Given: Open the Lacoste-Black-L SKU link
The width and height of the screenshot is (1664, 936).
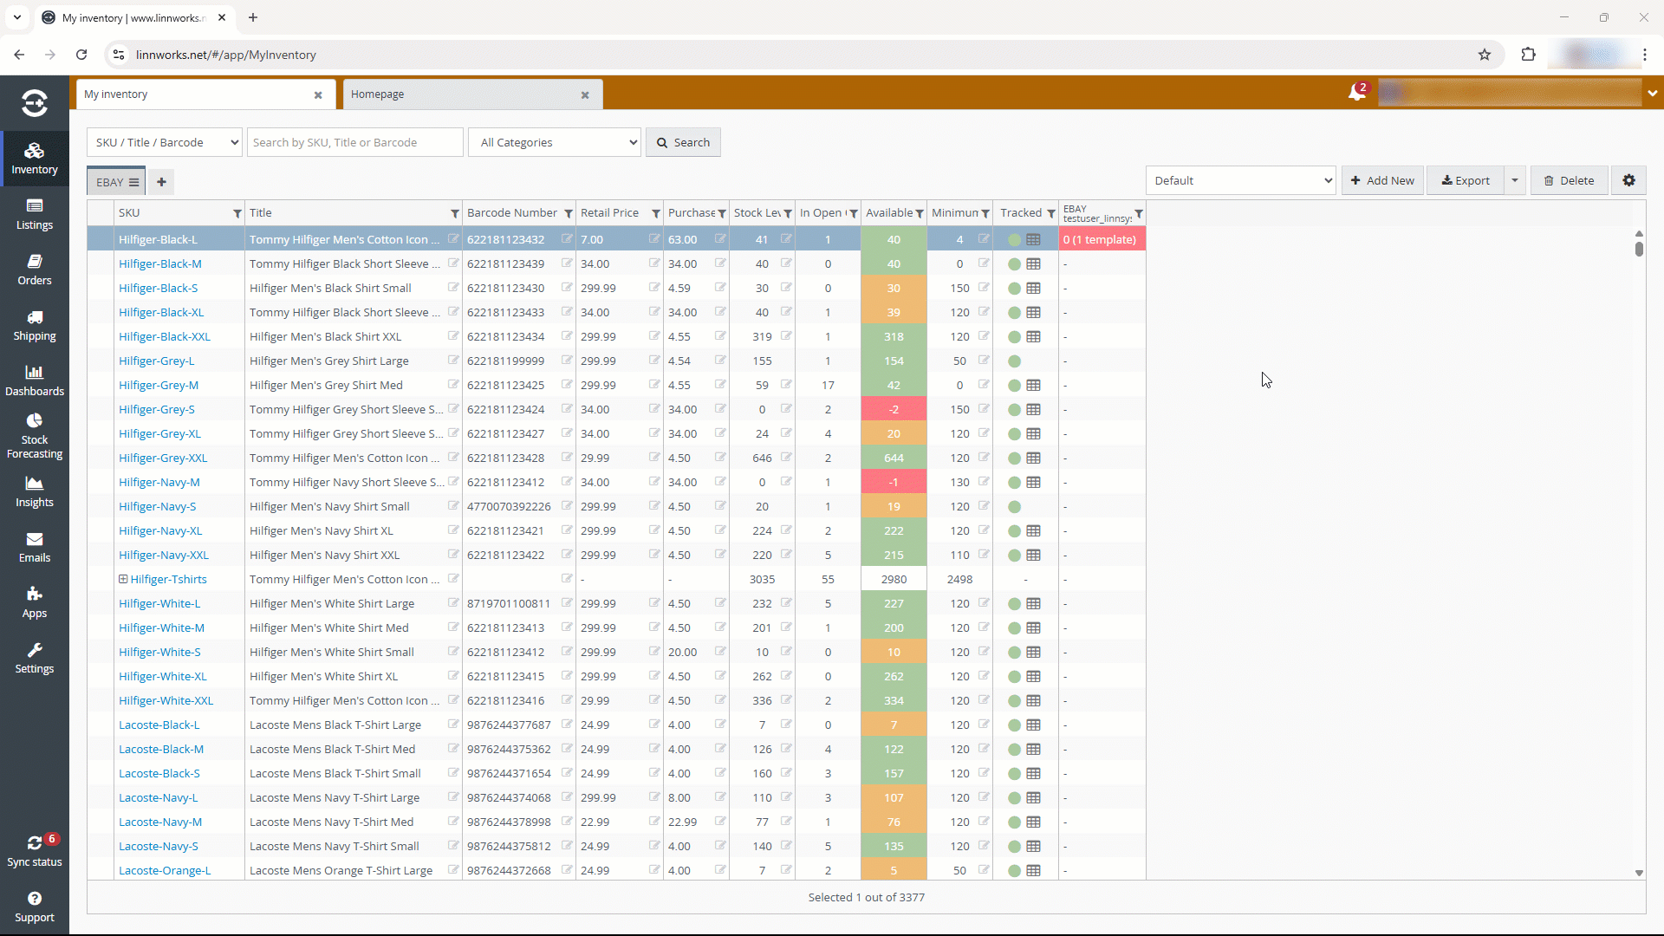Looking at the screenshot, I should click(159, 725).
